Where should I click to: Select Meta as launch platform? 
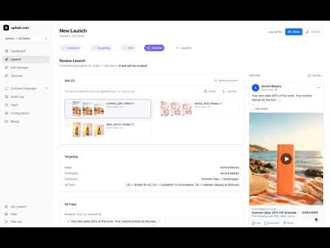tap(294, 32)
